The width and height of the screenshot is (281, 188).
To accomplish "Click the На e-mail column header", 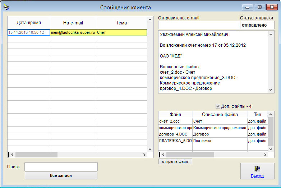I will (73, 23).
